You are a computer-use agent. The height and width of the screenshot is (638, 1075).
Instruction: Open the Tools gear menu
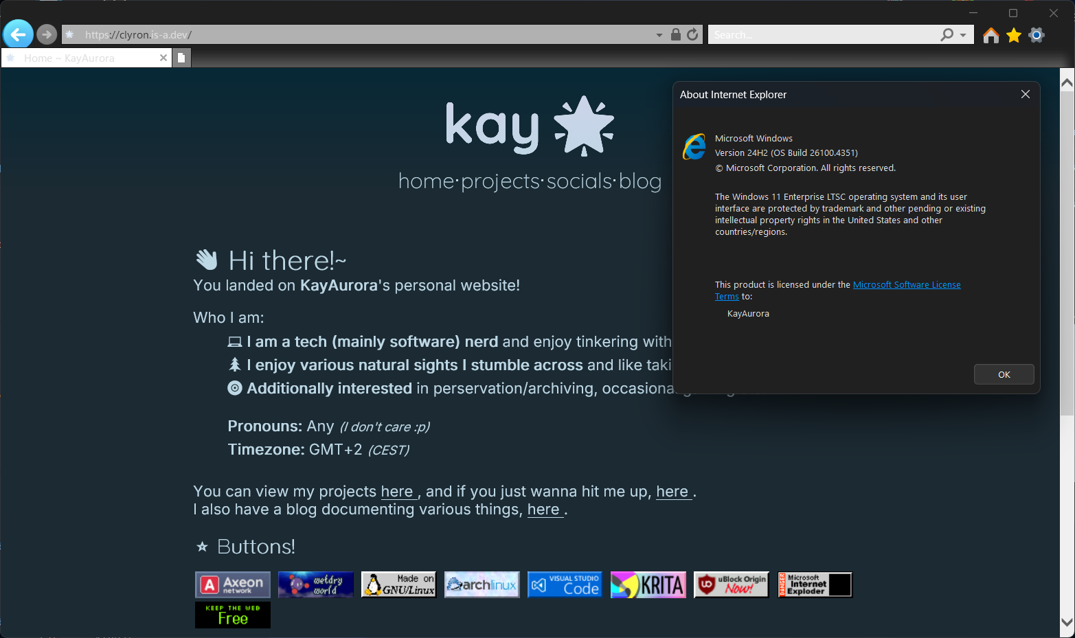(x=1037, y=35)
